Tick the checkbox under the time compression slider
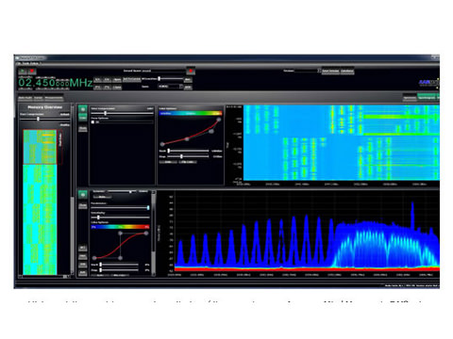Screen dimensions: 453x339 92,121
